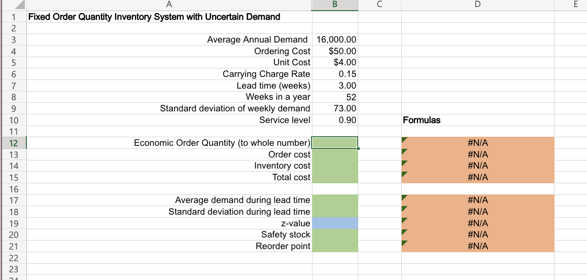Image resolution: width=587 pixels, height=280 pixels.
Task: Select the Service level value 0.90
Action: (335, 120)
